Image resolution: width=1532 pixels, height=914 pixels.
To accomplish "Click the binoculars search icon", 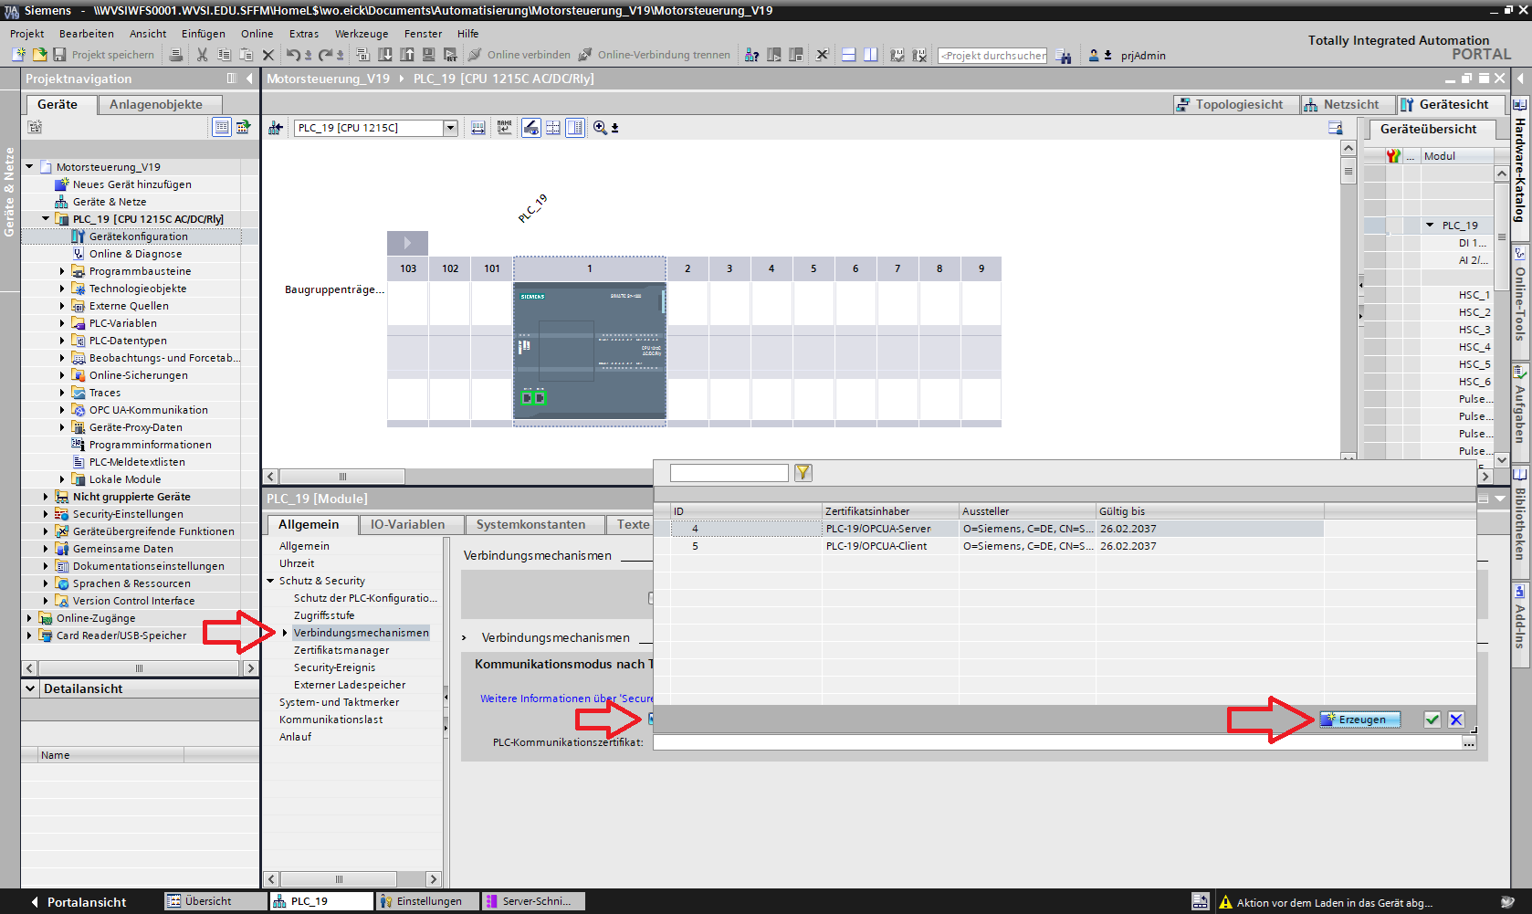I will 1064,56.
